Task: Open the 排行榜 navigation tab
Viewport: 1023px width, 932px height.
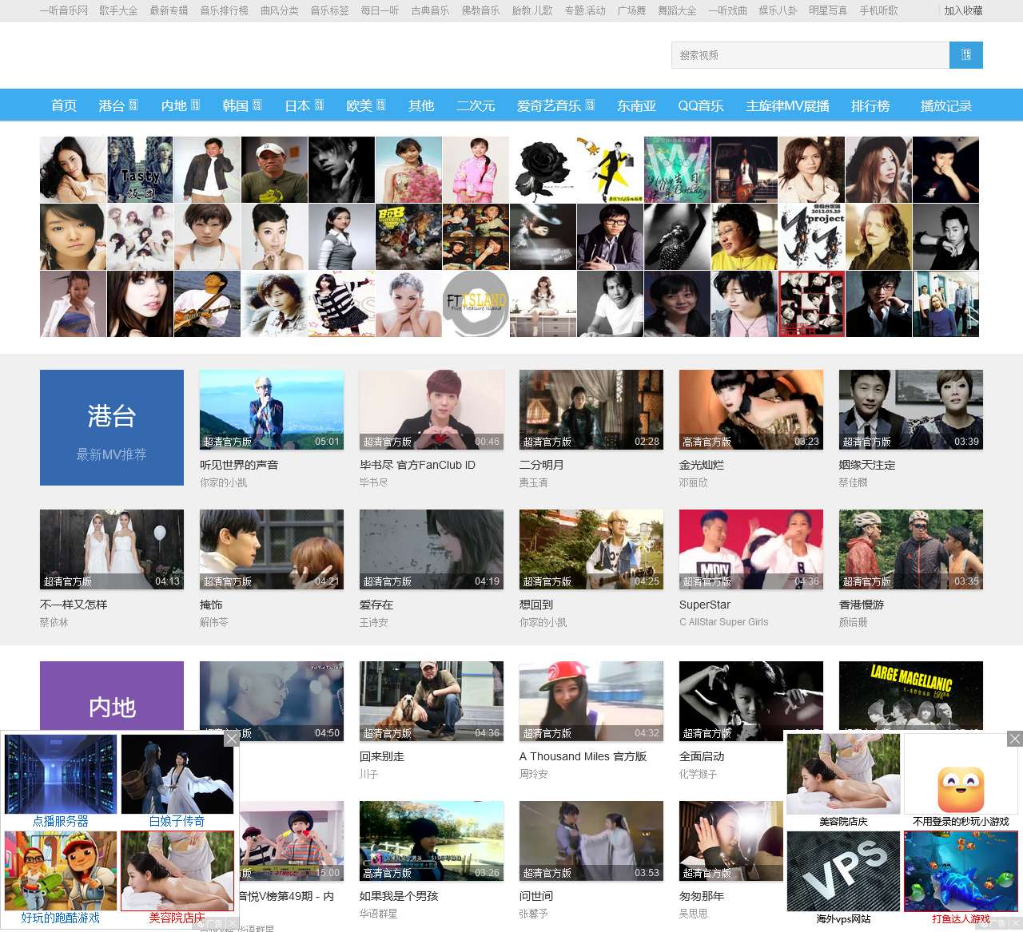Action: [870, 105]
